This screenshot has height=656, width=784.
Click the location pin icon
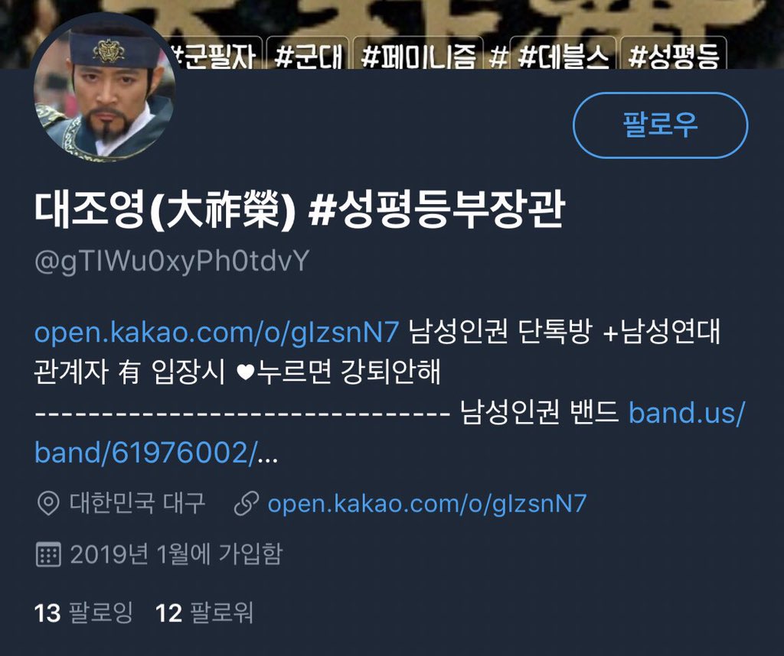pos(48,503)
